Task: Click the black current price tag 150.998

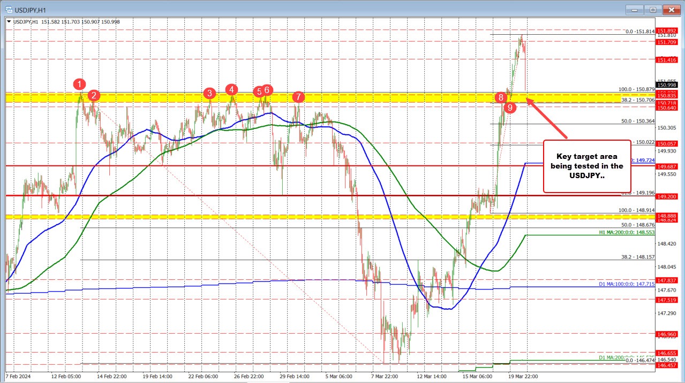Action: pos(666,84)
